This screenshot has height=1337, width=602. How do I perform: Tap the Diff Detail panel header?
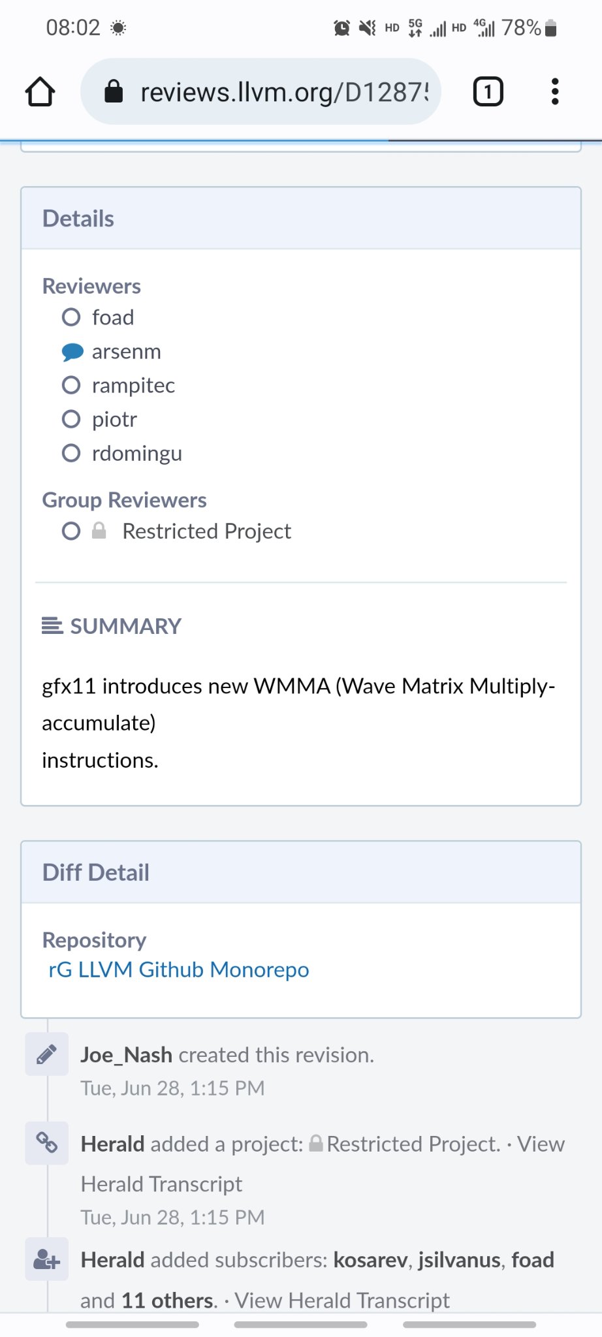point(301,872)
